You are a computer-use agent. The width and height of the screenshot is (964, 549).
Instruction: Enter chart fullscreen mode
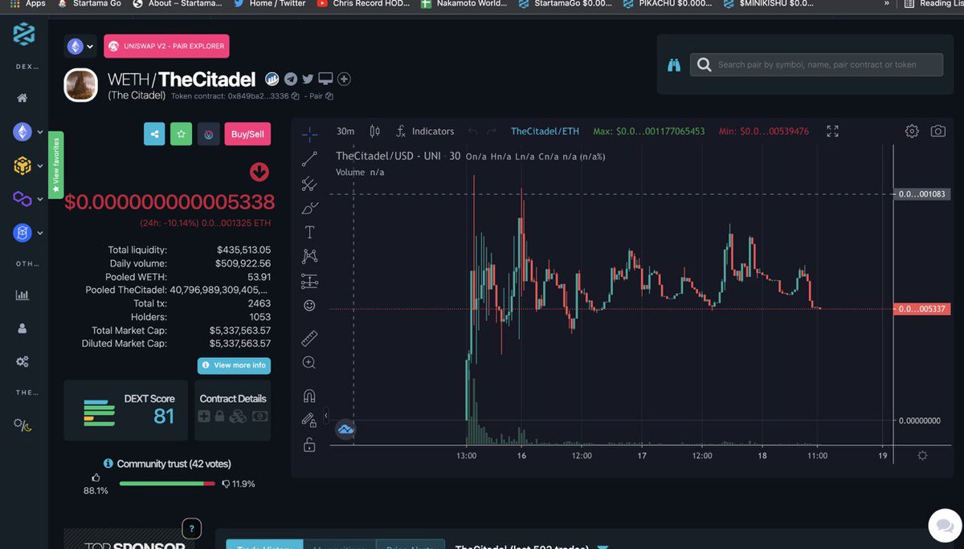coord(833,131)
